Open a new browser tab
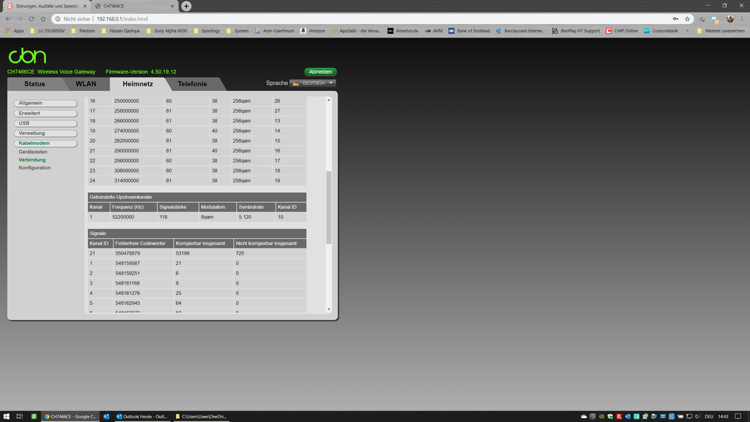Viewport: 750px width, 422px height. click(x=186, y=6)
